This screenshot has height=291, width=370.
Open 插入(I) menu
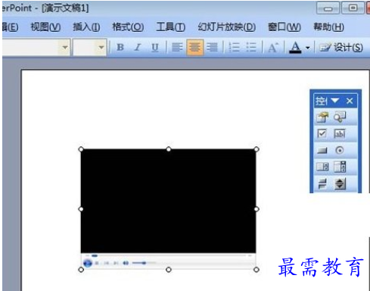pos(86,27)
